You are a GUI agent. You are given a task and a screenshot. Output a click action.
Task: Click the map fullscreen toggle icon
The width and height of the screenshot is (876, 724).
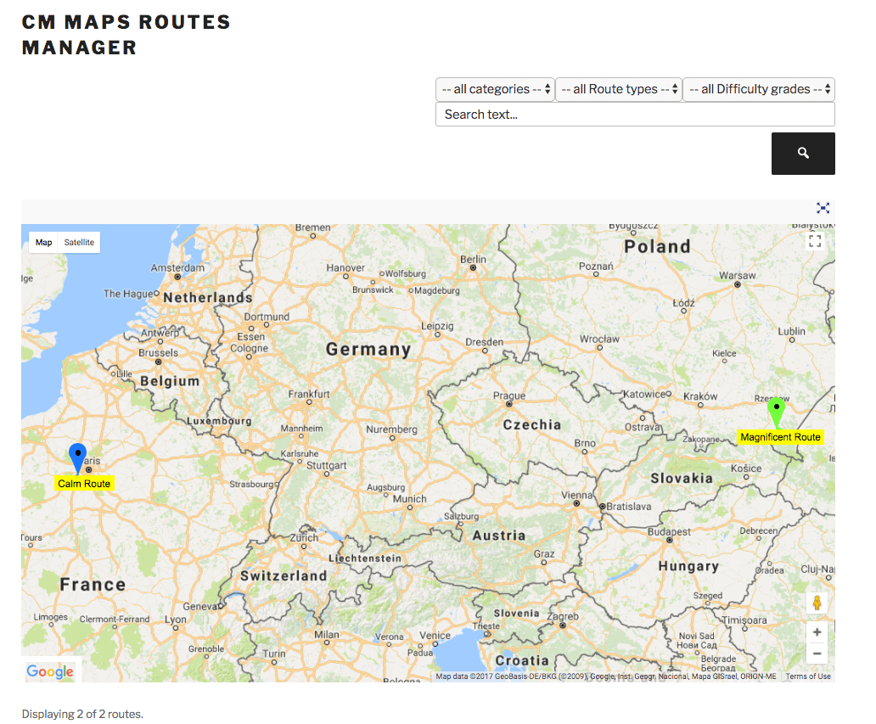815,242
